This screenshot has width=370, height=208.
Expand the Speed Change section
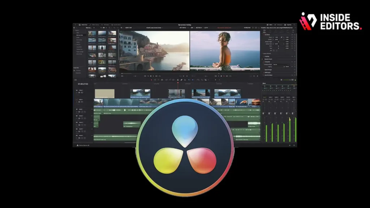point(268,70)
